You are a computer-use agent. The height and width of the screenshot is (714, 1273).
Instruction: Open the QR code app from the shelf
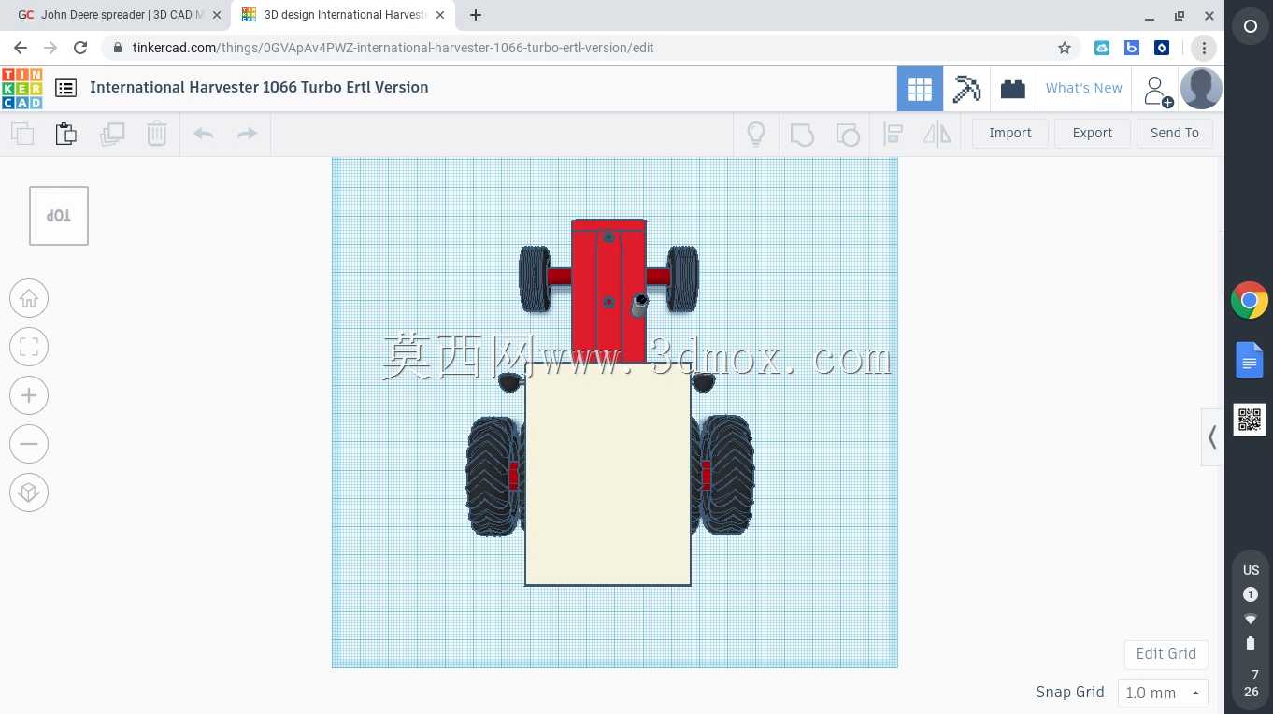pyautogui.click(x=1250, y=420)
